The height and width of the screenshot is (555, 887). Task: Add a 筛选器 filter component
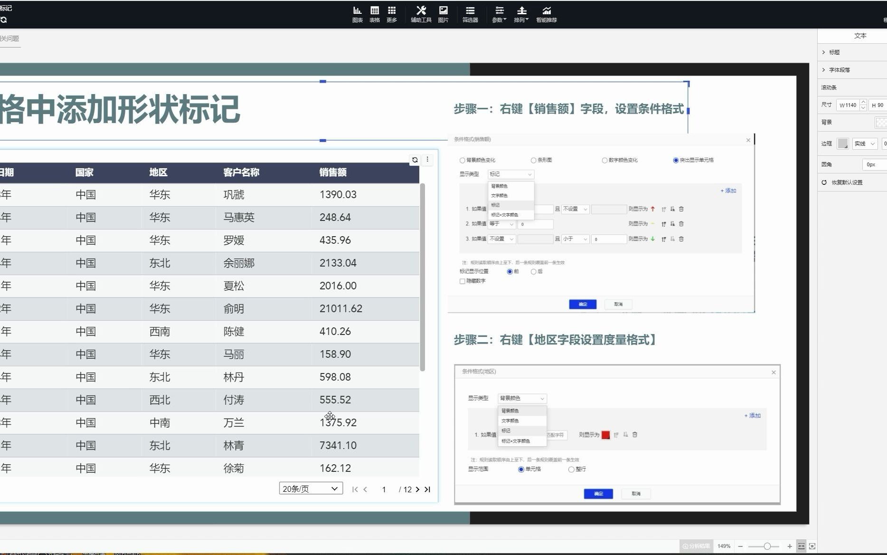click(x=470, y=14)
